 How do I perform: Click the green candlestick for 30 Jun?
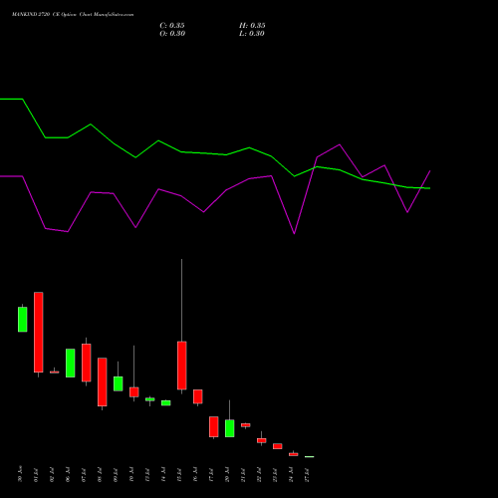click(23, 319)
